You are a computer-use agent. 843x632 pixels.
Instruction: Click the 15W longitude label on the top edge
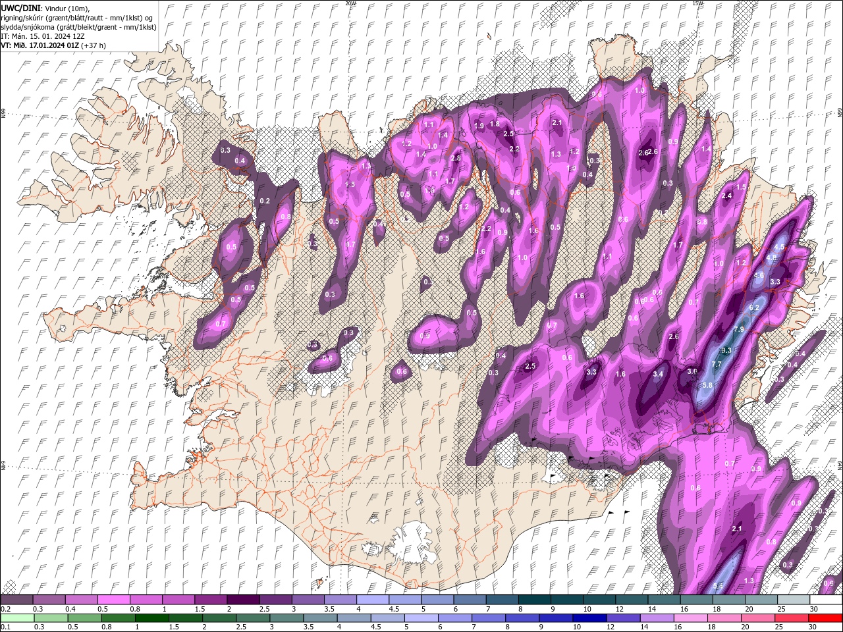[x=697, y=3]
